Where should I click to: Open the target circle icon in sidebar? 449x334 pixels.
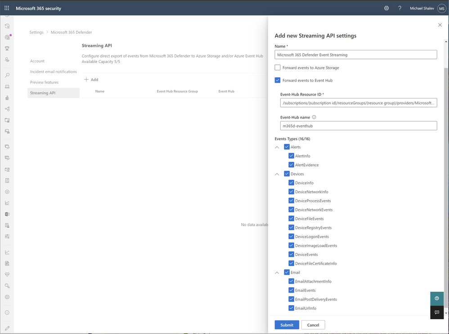coord(7,192)
